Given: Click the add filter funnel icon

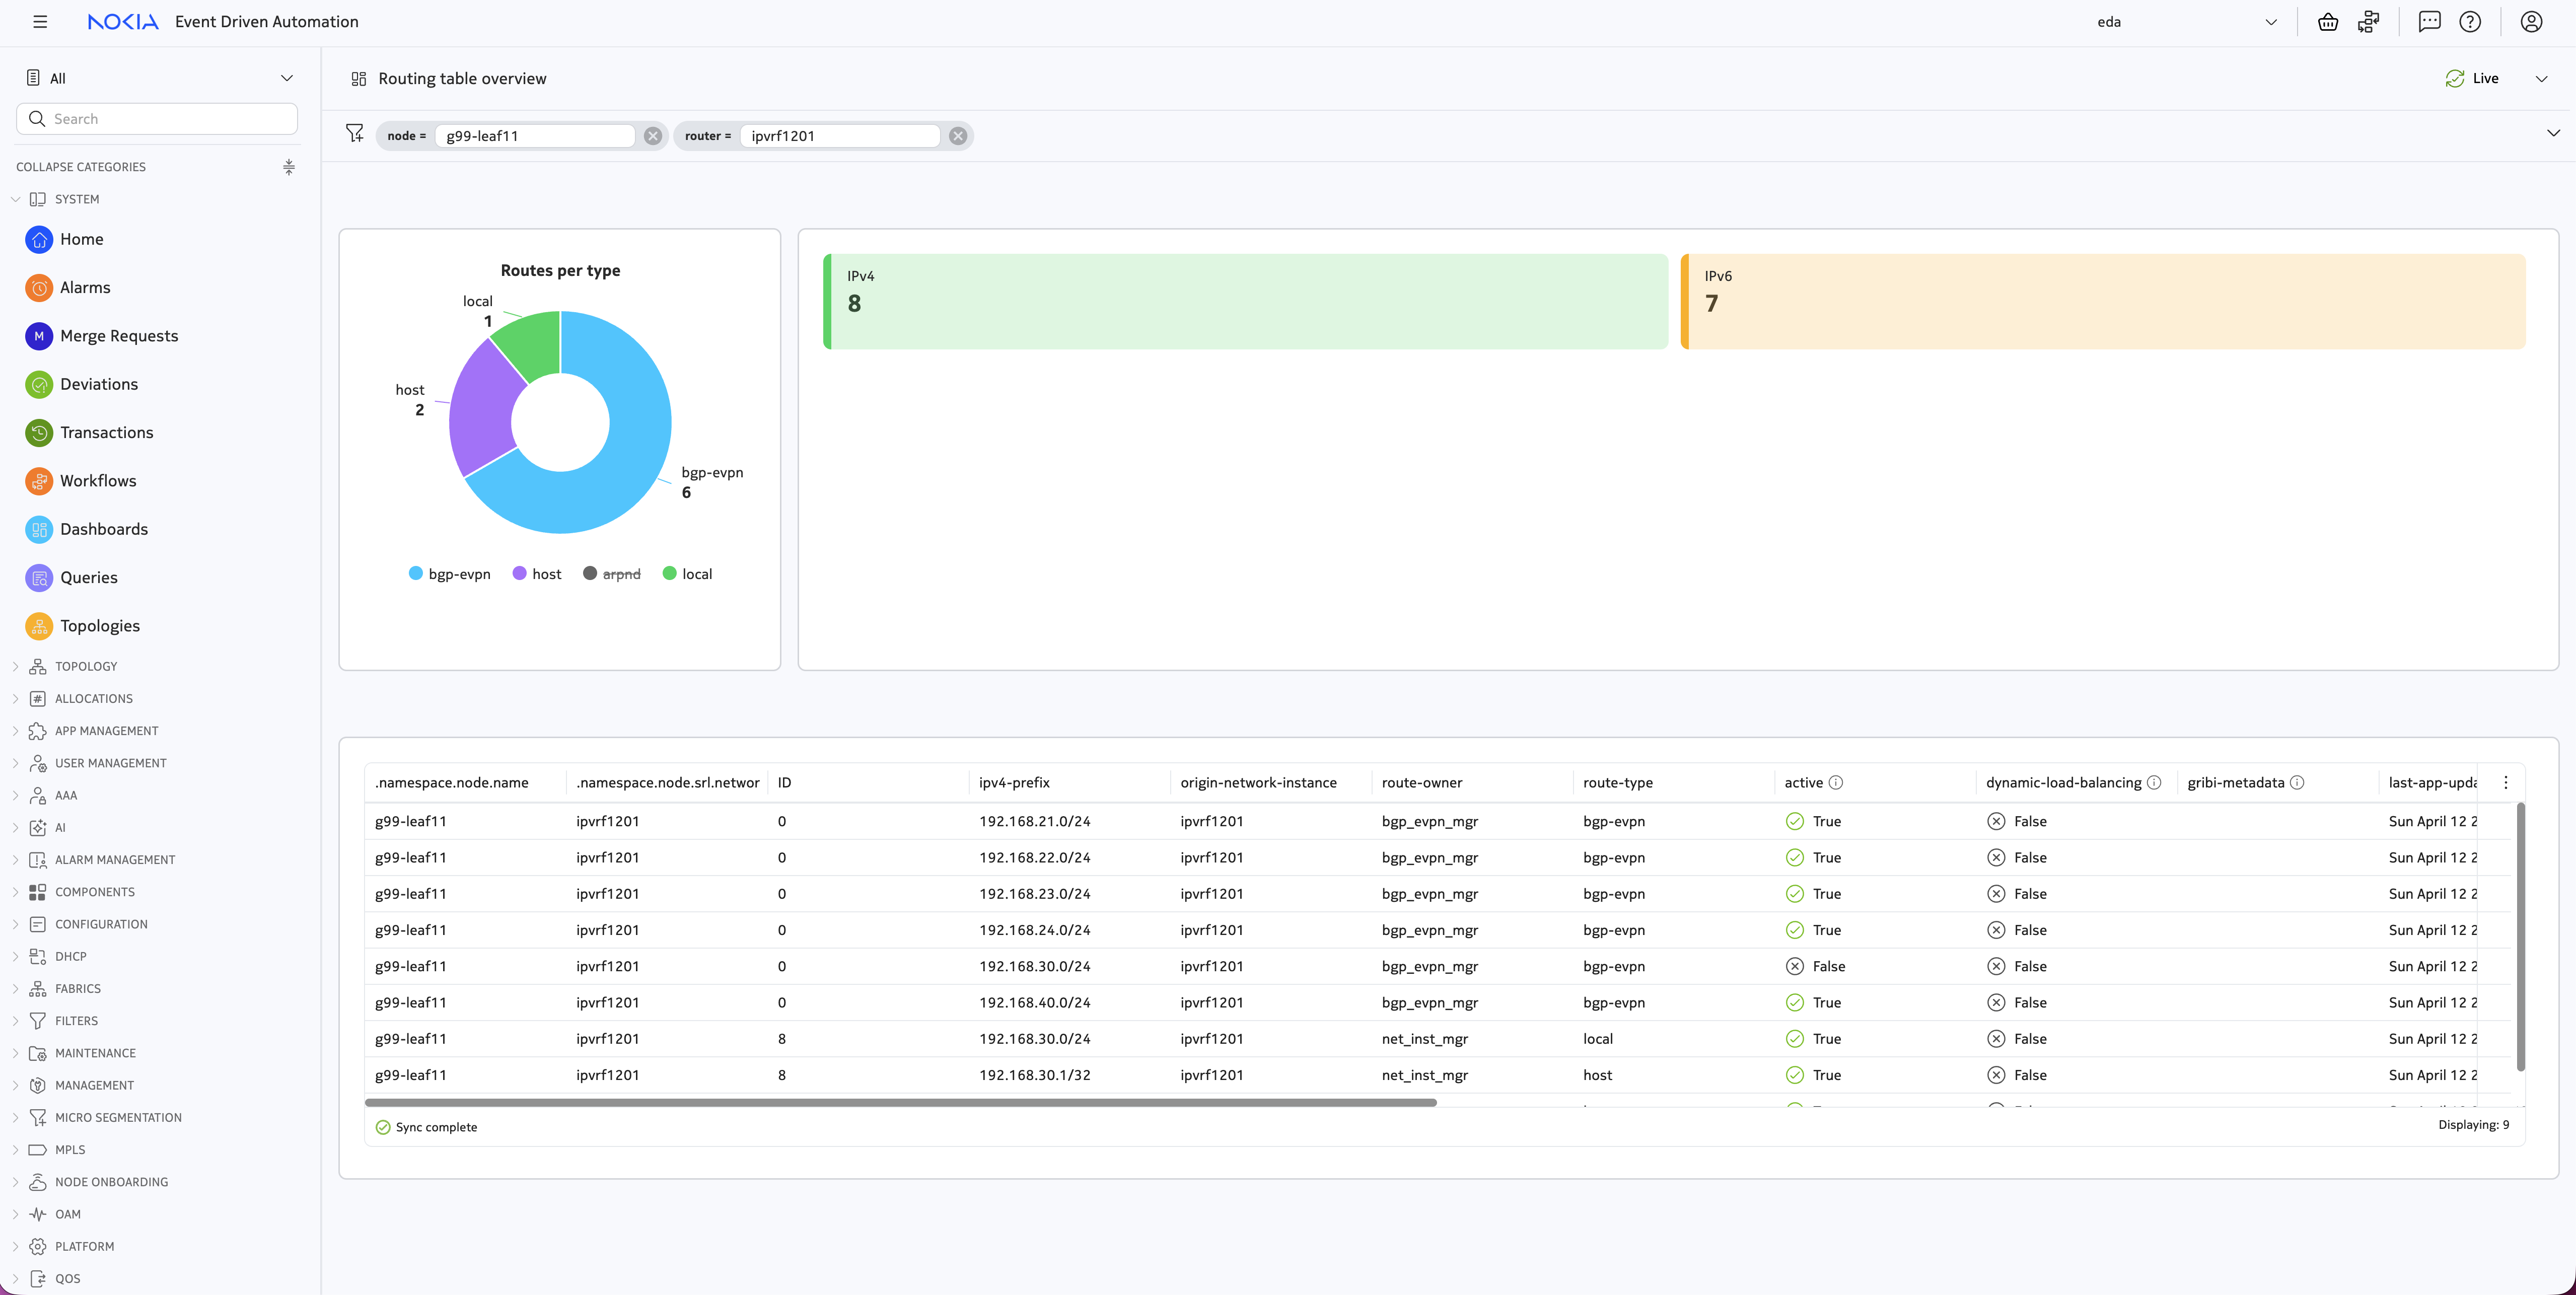Looking at the screenshot, I should 355,133.
